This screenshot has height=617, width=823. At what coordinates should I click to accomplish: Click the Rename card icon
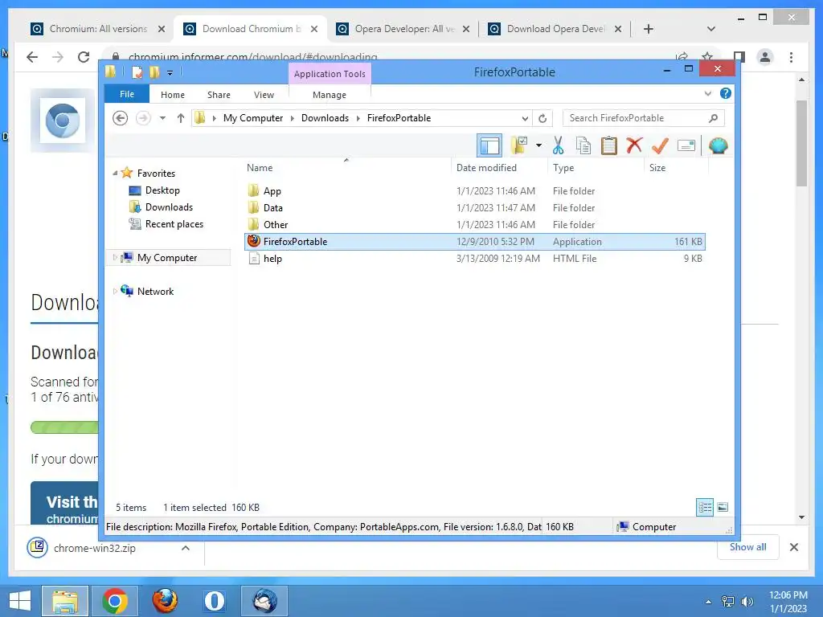[x=686, y=146]
